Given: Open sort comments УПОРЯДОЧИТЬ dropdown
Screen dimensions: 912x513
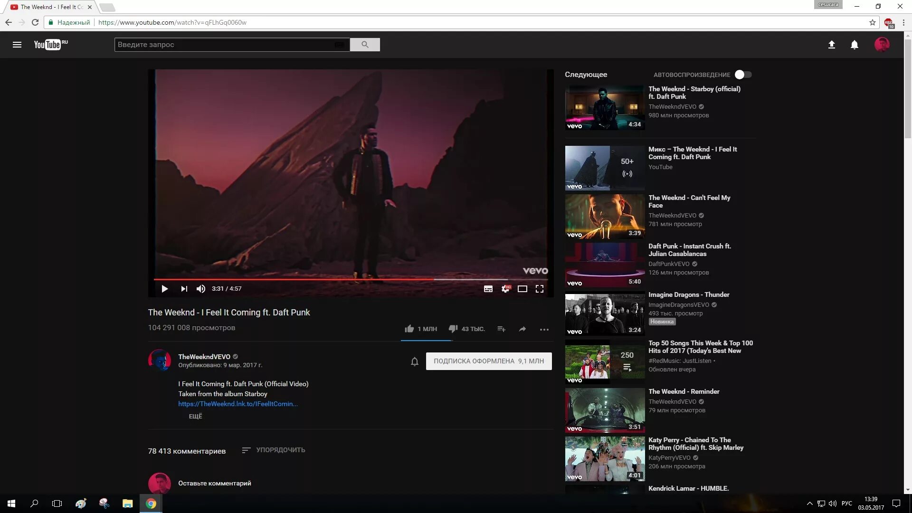Looking at the screenshot, I should coord(274,450).
